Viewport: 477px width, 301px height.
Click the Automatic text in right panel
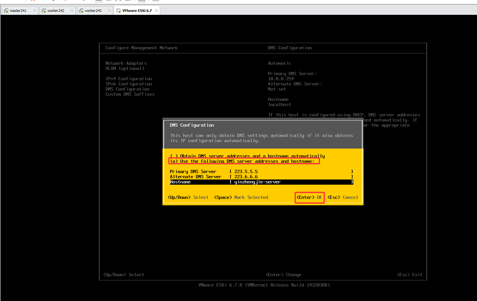279,63
